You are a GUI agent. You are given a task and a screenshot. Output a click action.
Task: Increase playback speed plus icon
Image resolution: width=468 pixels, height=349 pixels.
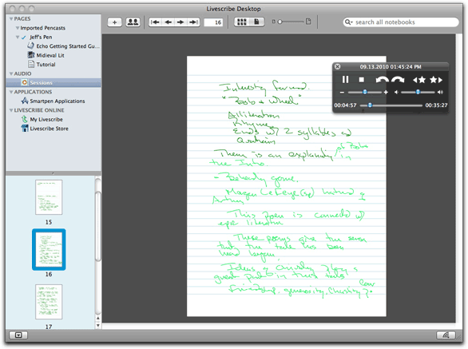pyautogui.click(x=386, y=93)
